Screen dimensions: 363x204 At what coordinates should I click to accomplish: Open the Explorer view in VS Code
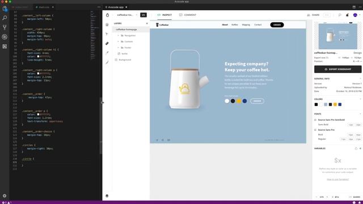click(x=5, y=9)
